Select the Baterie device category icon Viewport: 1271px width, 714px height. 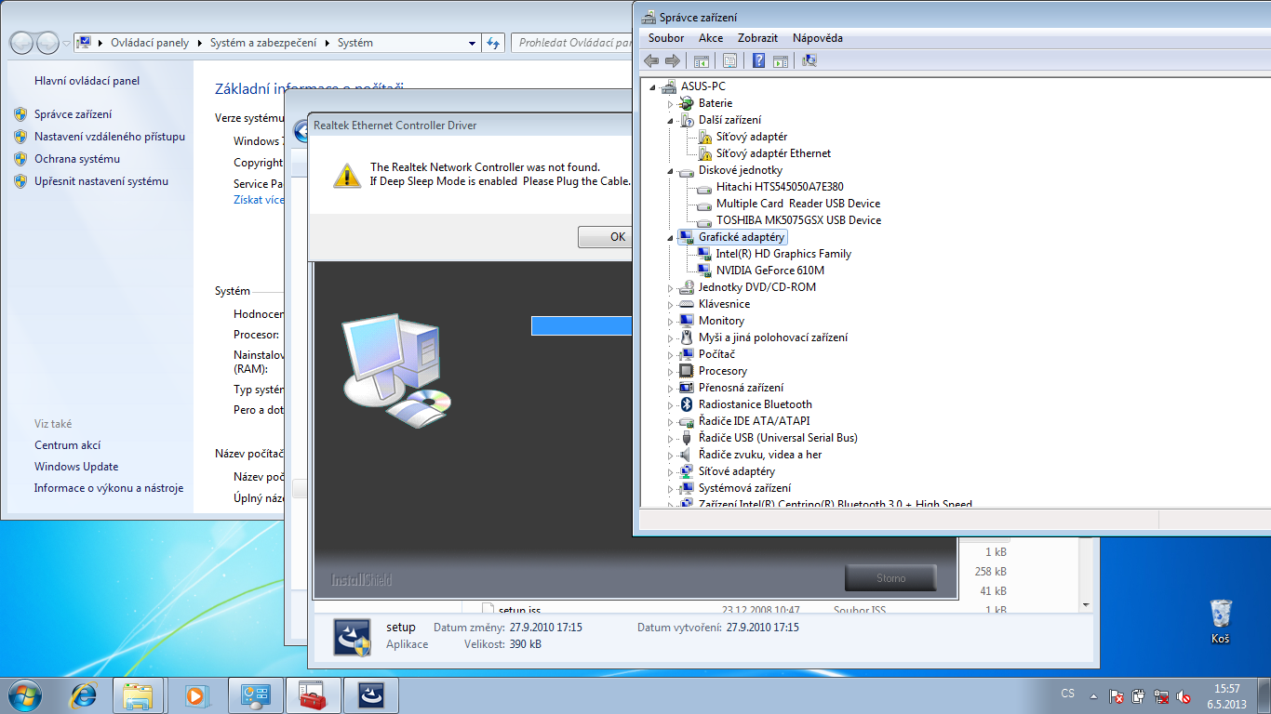click(x=687, y=103)
